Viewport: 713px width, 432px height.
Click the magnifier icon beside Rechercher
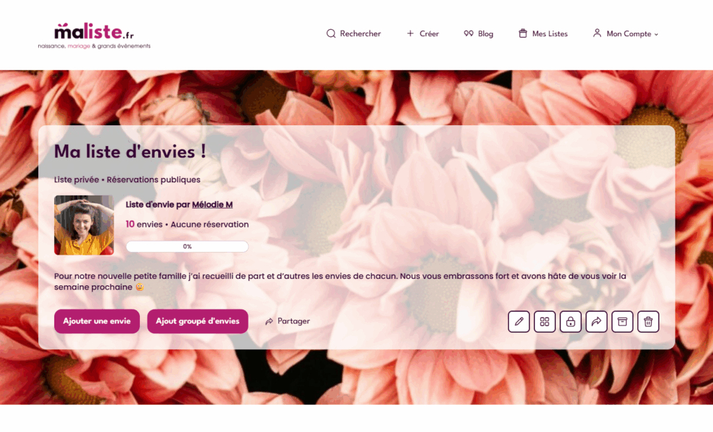point(331,33)
